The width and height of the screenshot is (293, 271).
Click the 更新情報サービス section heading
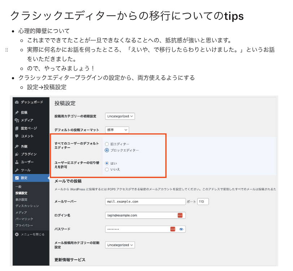(70, 259)
